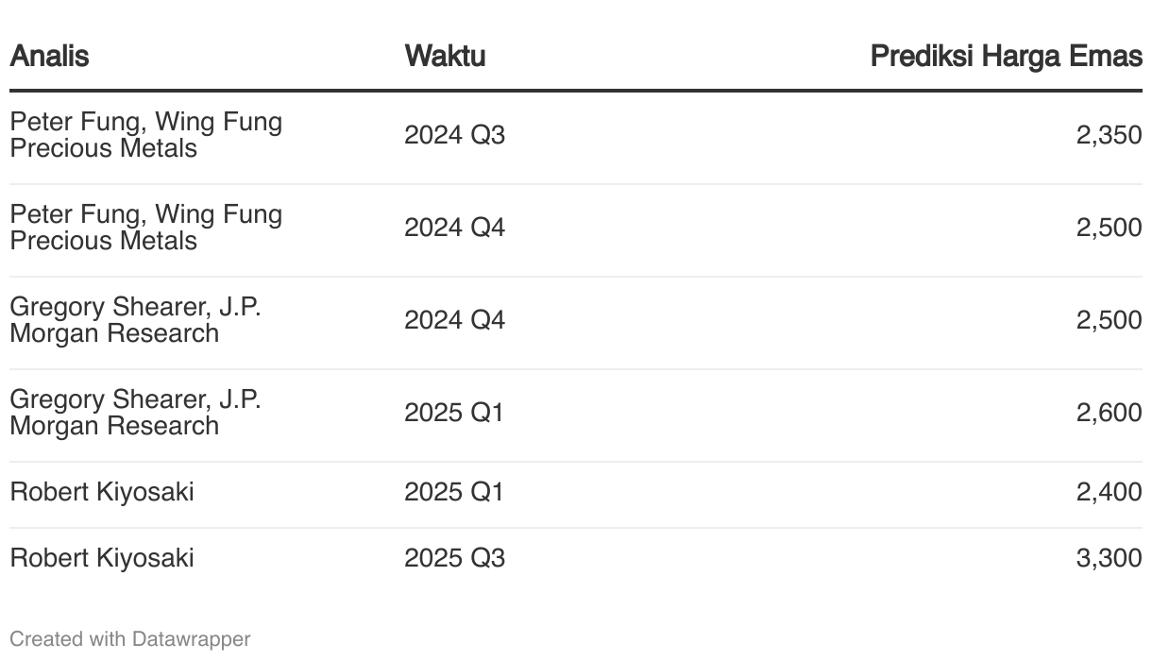Select Gregory Shearer cell in 2025 Q1 row
Image resolution: width=1152 pixels, height=661 pixels.
[x=136, y=413]
